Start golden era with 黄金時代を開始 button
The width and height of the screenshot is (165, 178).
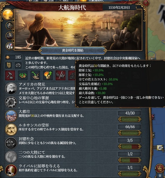point(73,50)
